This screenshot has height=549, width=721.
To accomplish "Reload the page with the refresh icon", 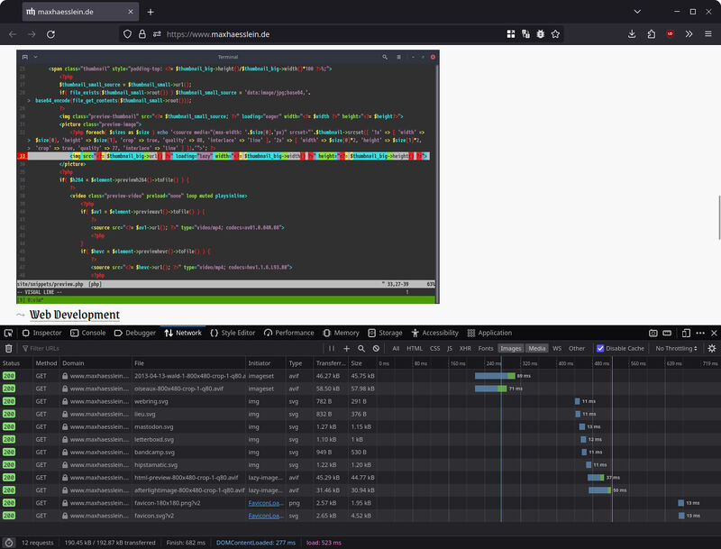I will coord(50,34).
